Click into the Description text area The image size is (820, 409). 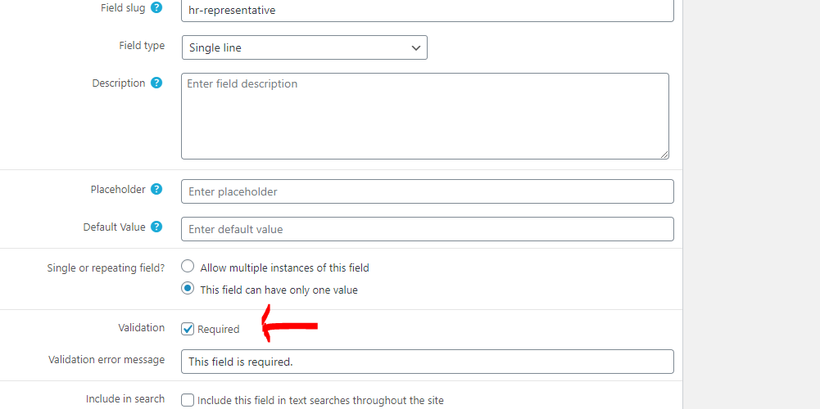click(x=424, y=116)
